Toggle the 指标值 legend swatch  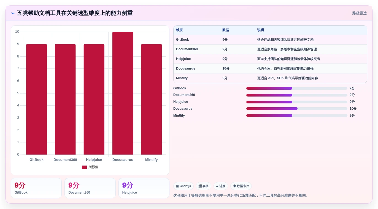click(x=84, y=167)
